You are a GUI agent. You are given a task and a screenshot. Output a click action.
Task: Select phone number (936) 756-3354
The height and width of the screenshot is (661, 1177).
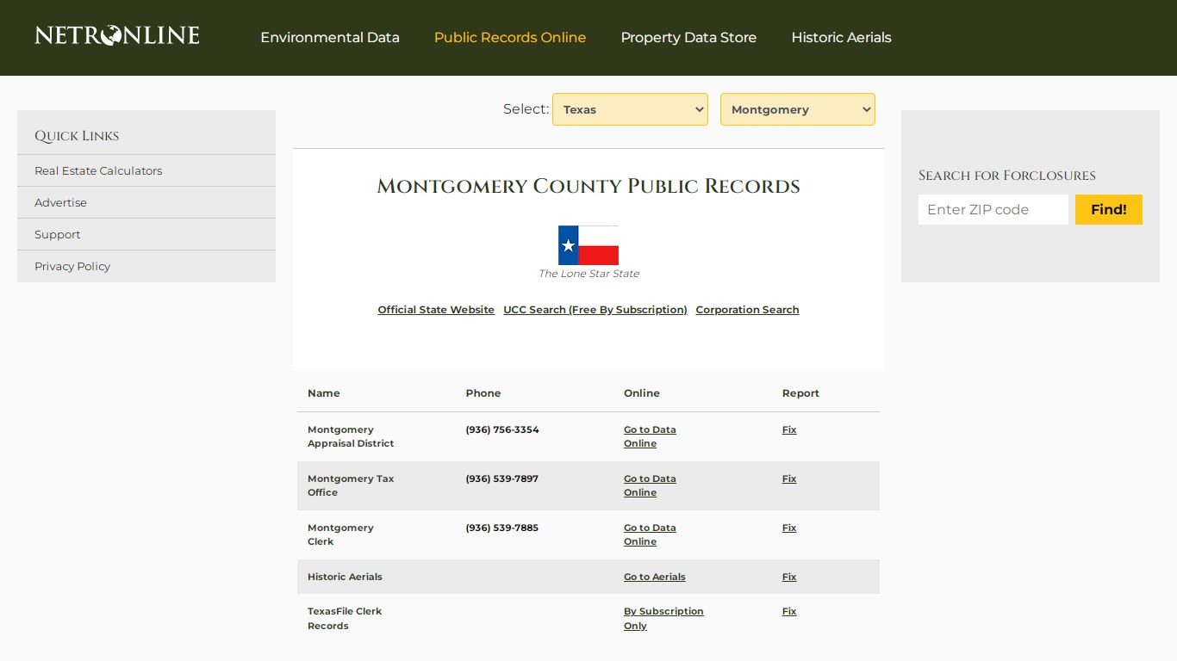502,429
